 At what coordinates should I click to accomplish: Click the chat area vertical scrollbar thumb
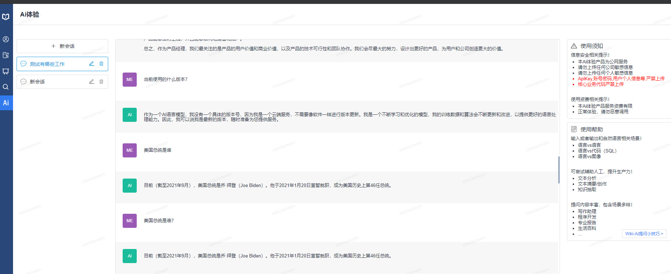[559, 170]
